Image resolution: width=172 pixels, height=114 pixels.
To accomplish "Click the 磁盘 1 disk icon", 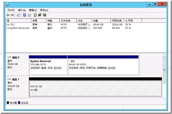I will [9, 79].
